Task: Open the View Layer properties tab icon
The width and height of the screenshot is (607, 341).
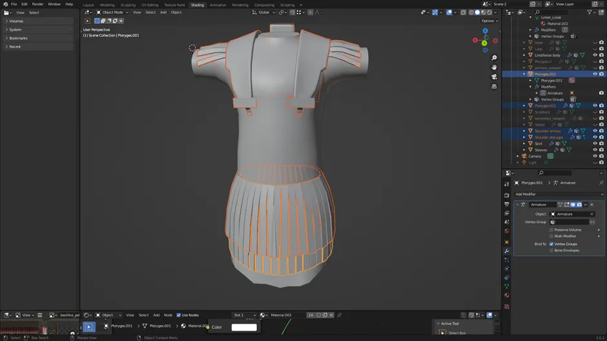Action: (507, 213)
